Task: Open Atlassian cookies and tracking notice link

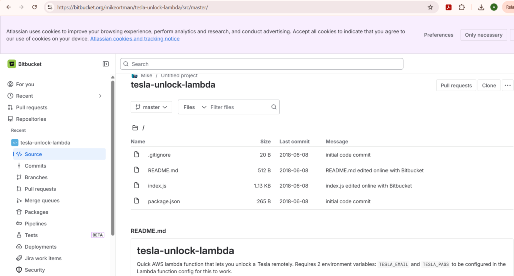Action: coord(135,39)
